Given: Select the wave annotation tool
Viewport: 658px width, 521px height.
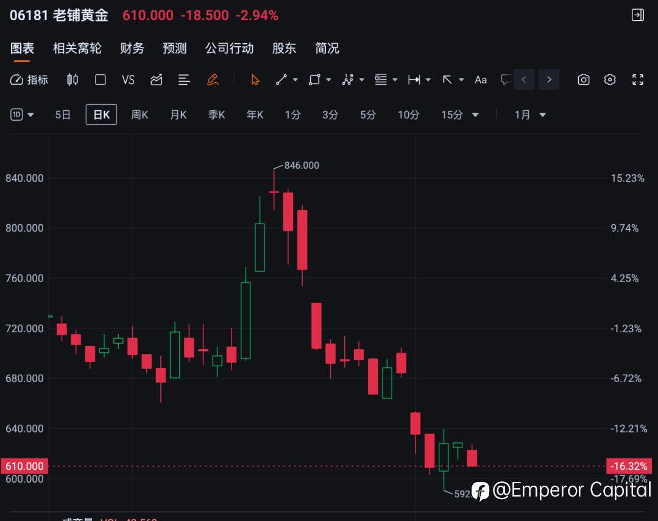Looking at the screenshot, I should (x=348, y=79).
